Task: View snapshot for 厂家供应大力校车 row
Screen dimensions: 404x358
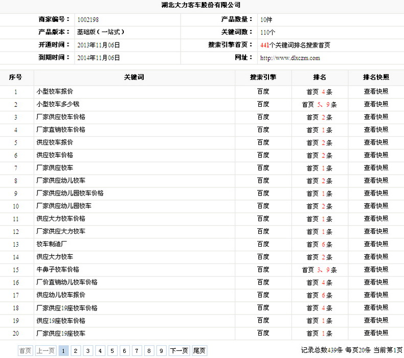Action: coord(376,231)
